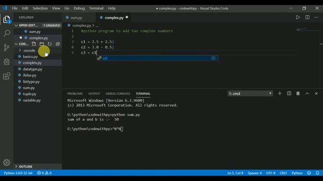This screenshot has height=181, width=323.
Task: Open the Extensions view
Action: (x=7, y=76)
